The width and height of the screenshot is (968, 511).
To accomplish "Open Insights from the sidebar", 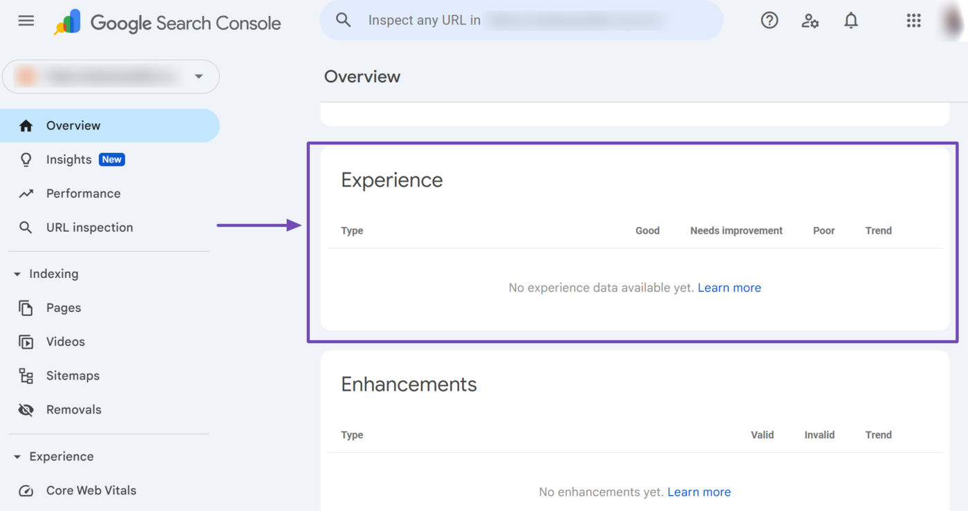I will click(69, 160).
